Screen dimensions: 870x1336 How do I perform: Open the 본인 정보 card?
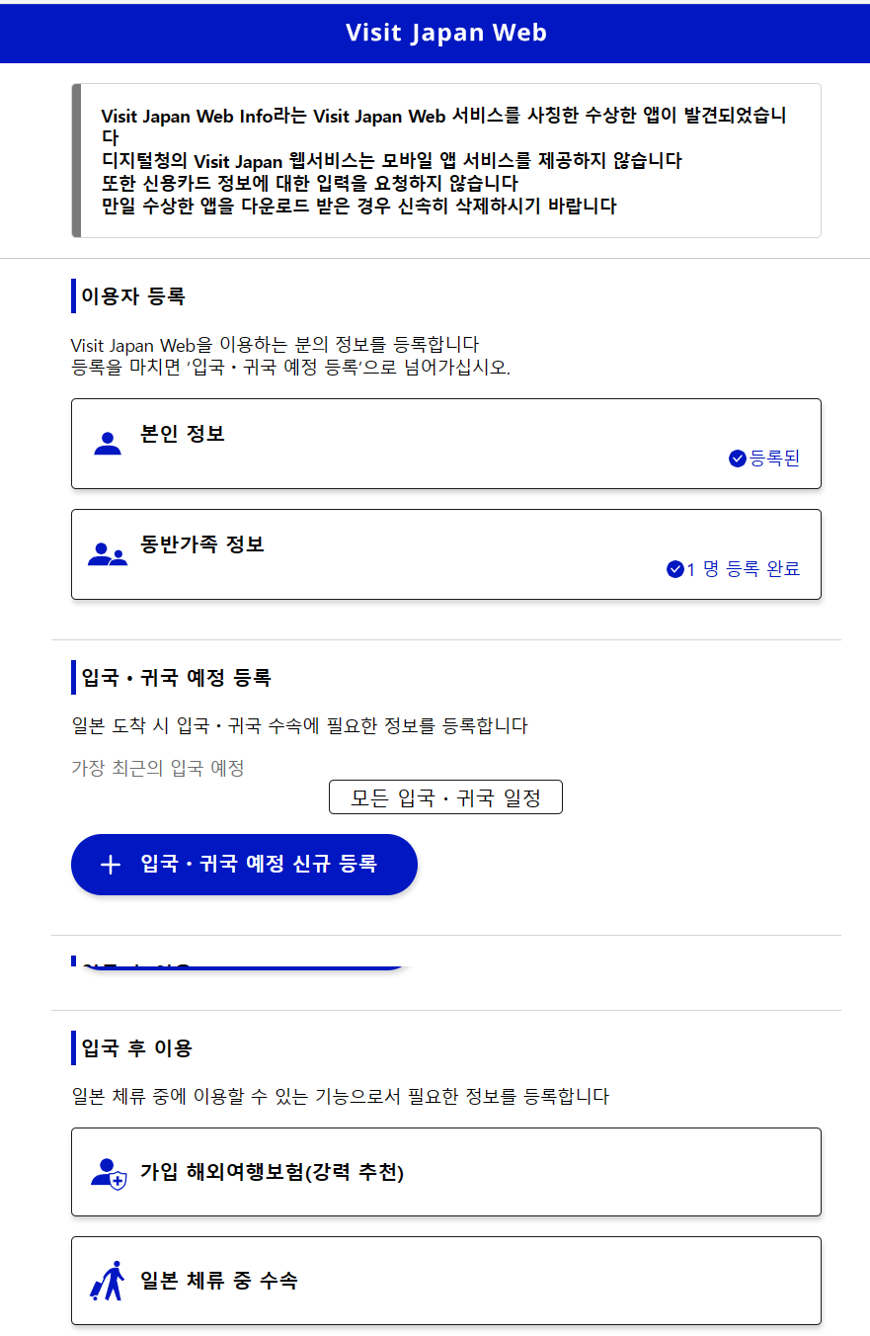coord(445,443)
